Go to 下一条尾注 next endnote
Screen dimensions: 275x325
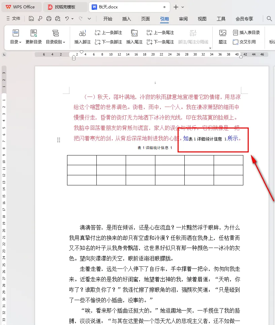click(x=160, y=42)
